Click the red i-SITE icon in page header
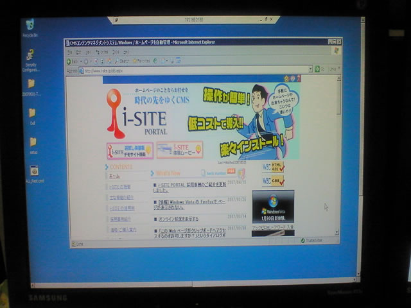Screen dimensions: 411x308 (x=299, y=78)
